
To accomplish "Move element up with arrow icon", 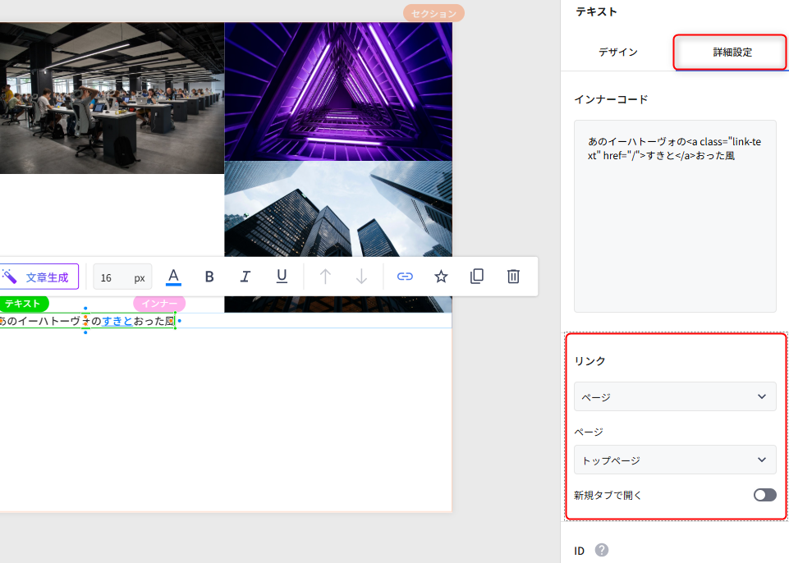I will point(325,277).
